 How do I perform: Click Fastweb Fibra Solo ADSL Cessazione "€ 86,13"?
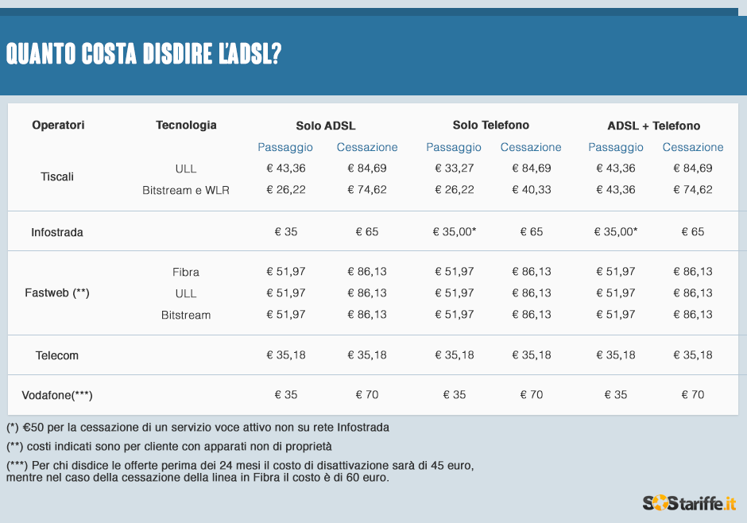[367, 272]
